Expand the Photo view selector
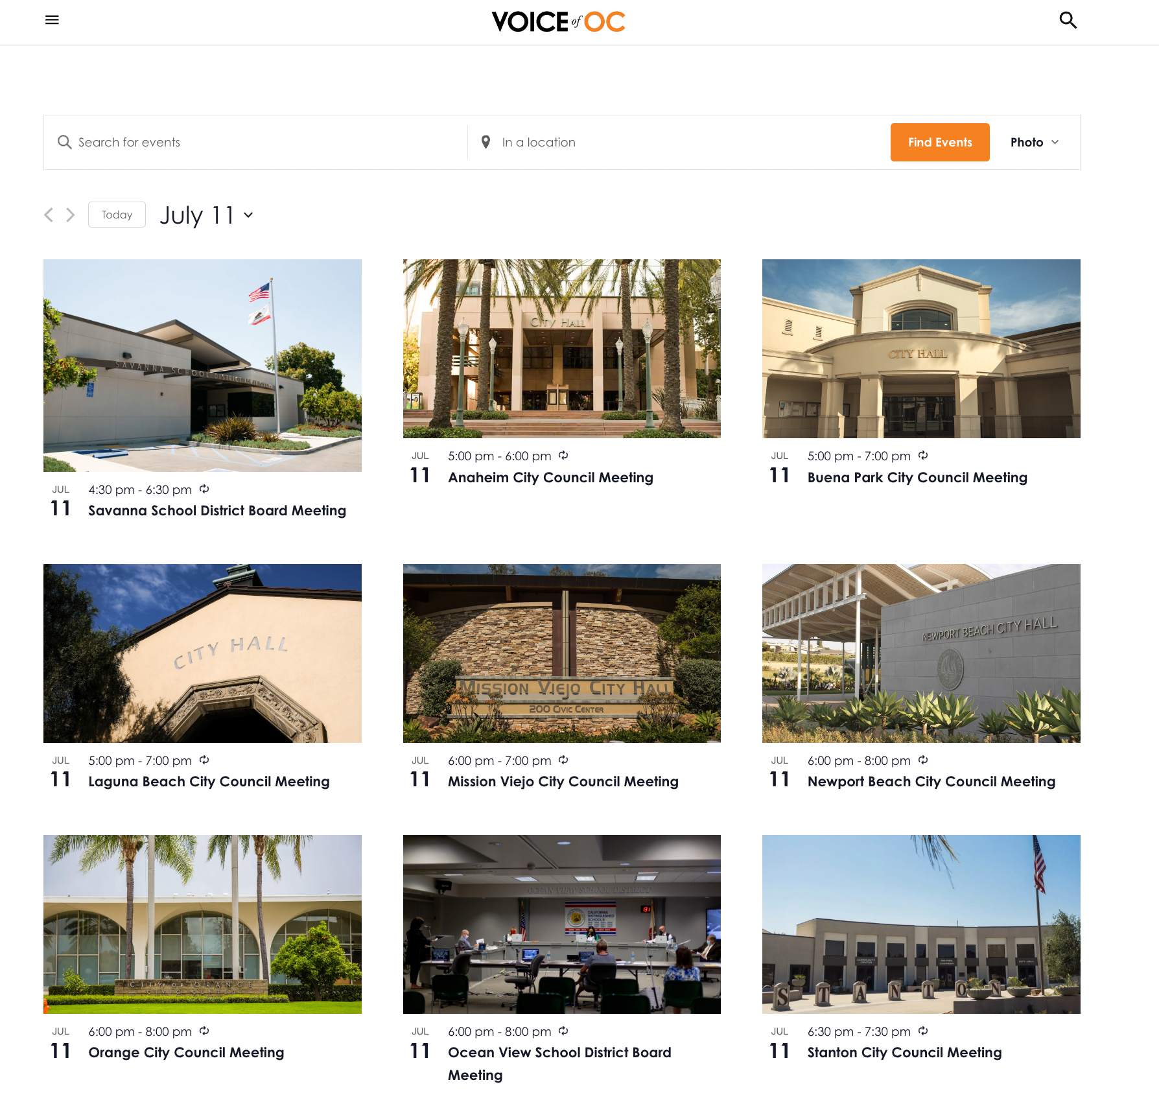Screen dimensions: 1159x1102 [x=1035, y=142]
